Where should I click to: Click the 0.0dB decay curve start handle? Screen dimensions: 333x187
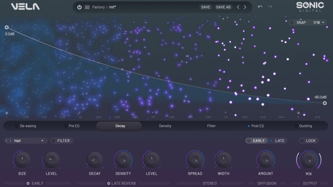(7, 27)
